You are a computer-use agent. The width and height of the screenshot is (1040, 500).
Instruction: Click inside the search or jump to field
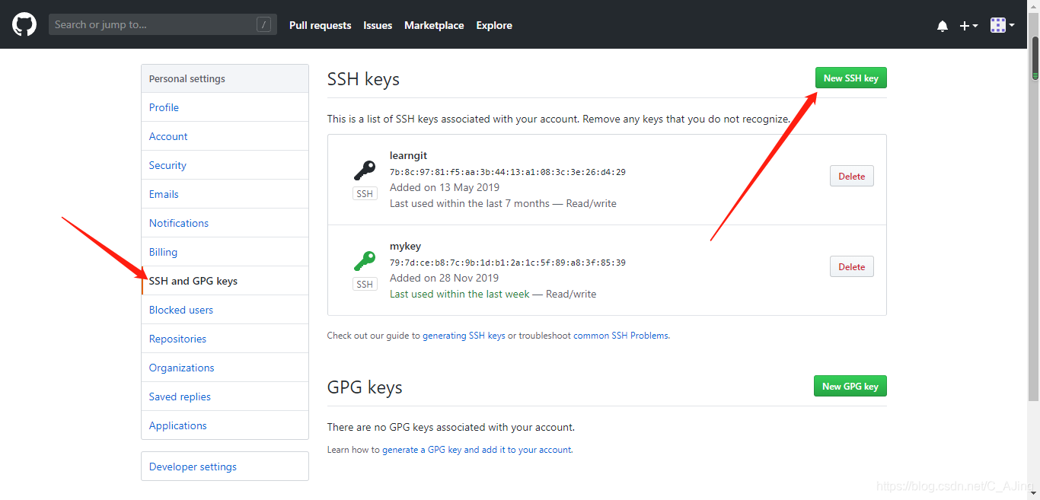[x=152, y=24]
